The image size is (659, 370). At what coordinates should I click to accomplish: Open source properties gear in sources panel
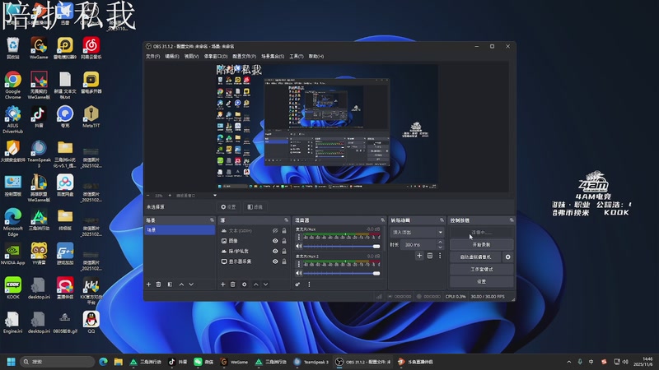pos(245,284)
